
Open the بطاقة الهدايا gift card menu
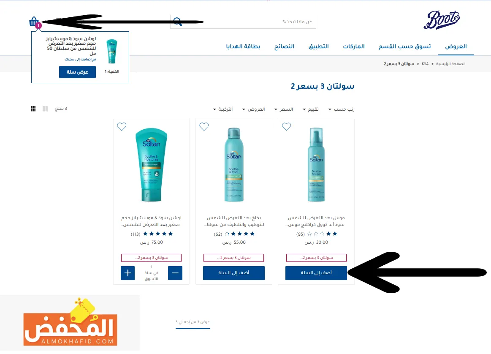(x=243, y=46)
